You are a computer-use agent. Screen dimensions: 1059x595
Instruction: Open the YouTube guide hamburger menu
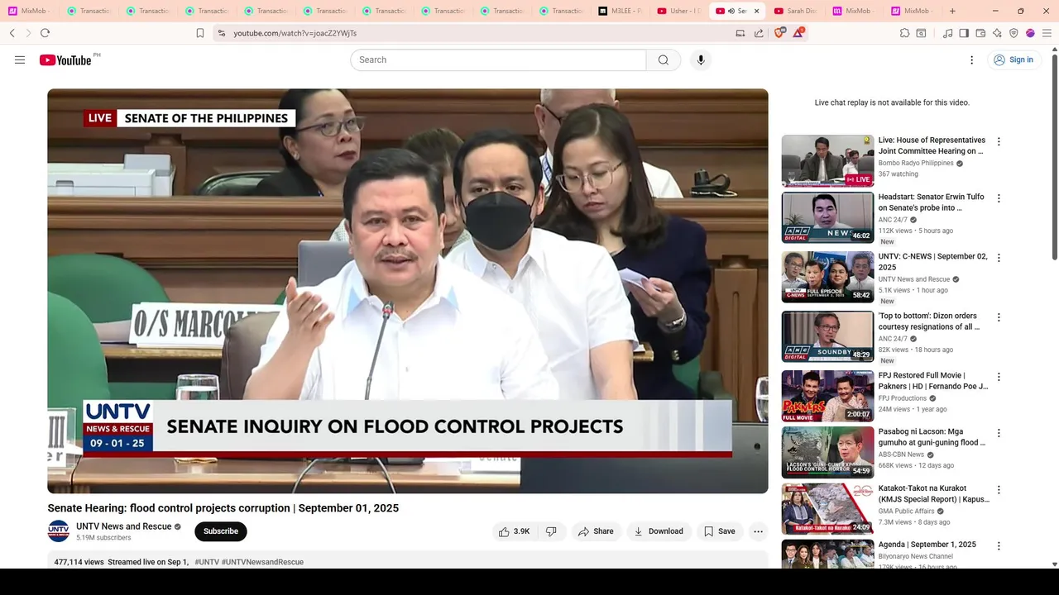[x=20, y=59]
